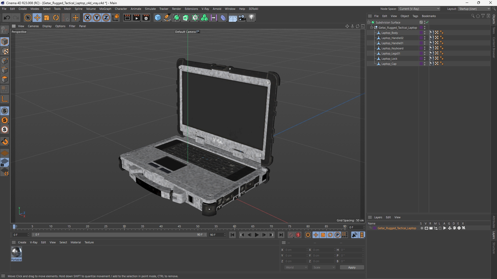Add a Subdivision Surface generator icon

[177, 18]
